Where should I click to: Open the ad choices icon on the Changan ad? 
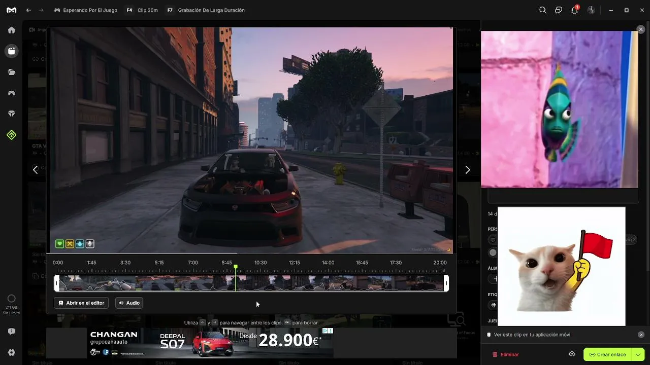[325, 331]
